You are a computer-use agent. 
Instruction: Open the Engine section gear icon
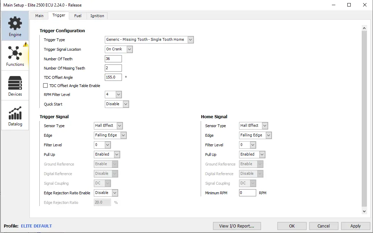15,23
